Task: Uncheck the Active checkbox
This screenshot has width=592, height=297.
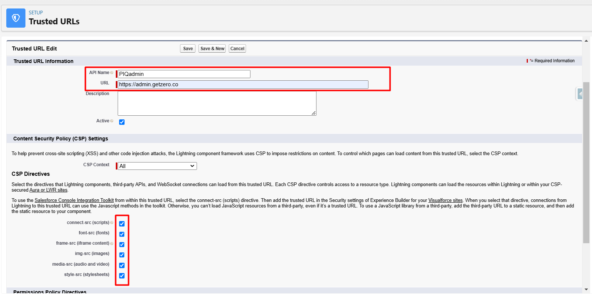Action: (x=122, y=122)
